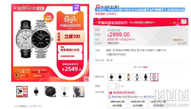The height and width of the screenshot is (109, 191).
Task: Click the info icon beside 登录后确认
Action: 110,97
